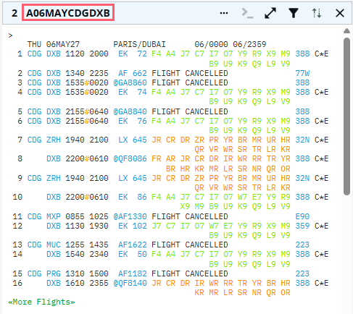This screenshot has width=353, height=314.
Task: Click PARIS/DUBAI header text
Action: 139,44
